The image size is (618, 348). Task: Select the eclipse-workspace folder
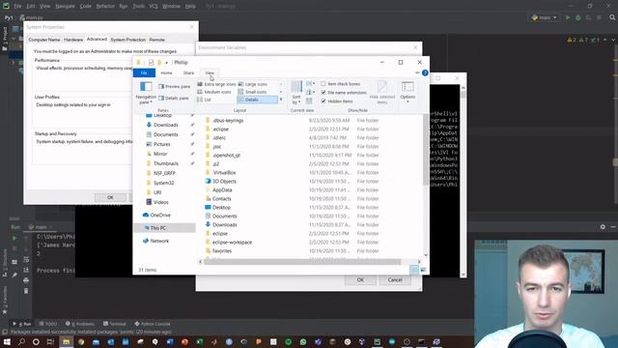coord(232,242)
